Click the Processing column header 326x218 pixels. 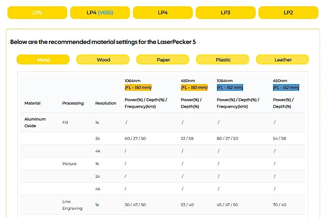[x=73, y=103]
